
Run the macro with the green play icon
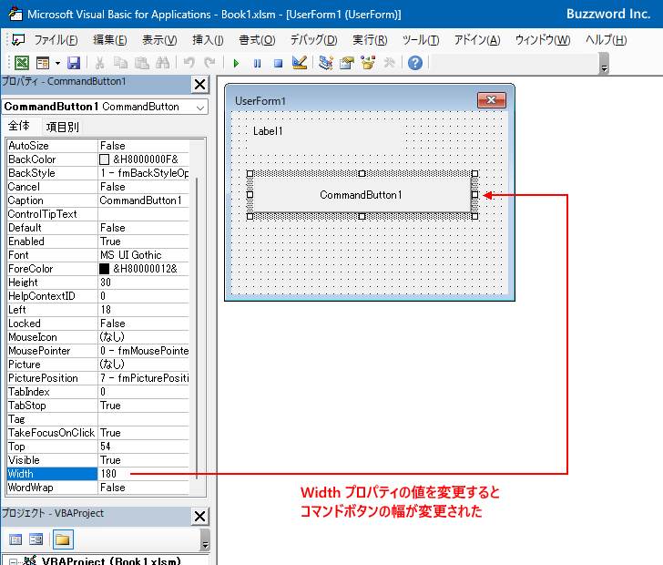coord(236,63)
